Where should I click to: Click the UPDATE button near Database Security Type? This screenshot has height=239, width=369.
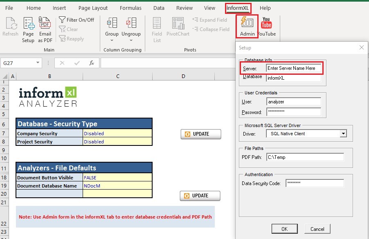(x=201, y=134)
